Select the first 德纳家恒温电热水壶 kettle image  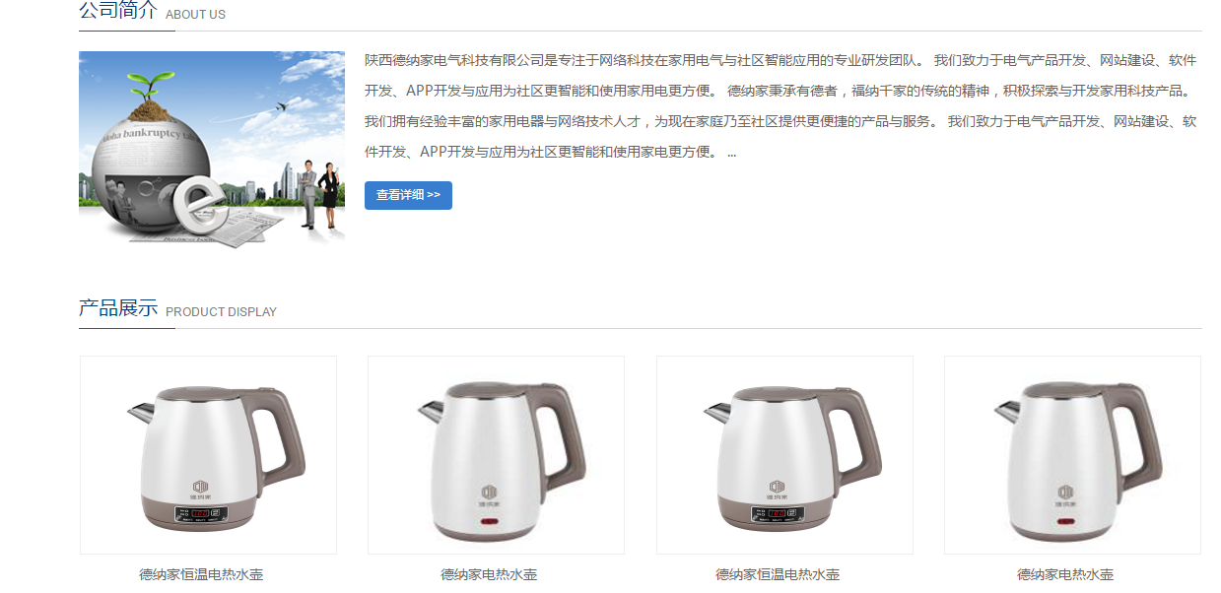click(208, 455)
